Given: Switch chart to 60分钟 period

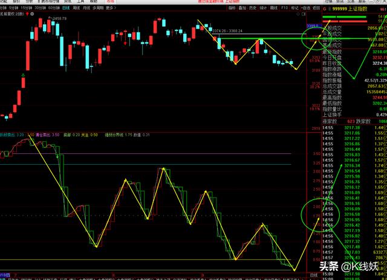Looking at the screenshot, I should pyautogui.click(x=54, y=8).
